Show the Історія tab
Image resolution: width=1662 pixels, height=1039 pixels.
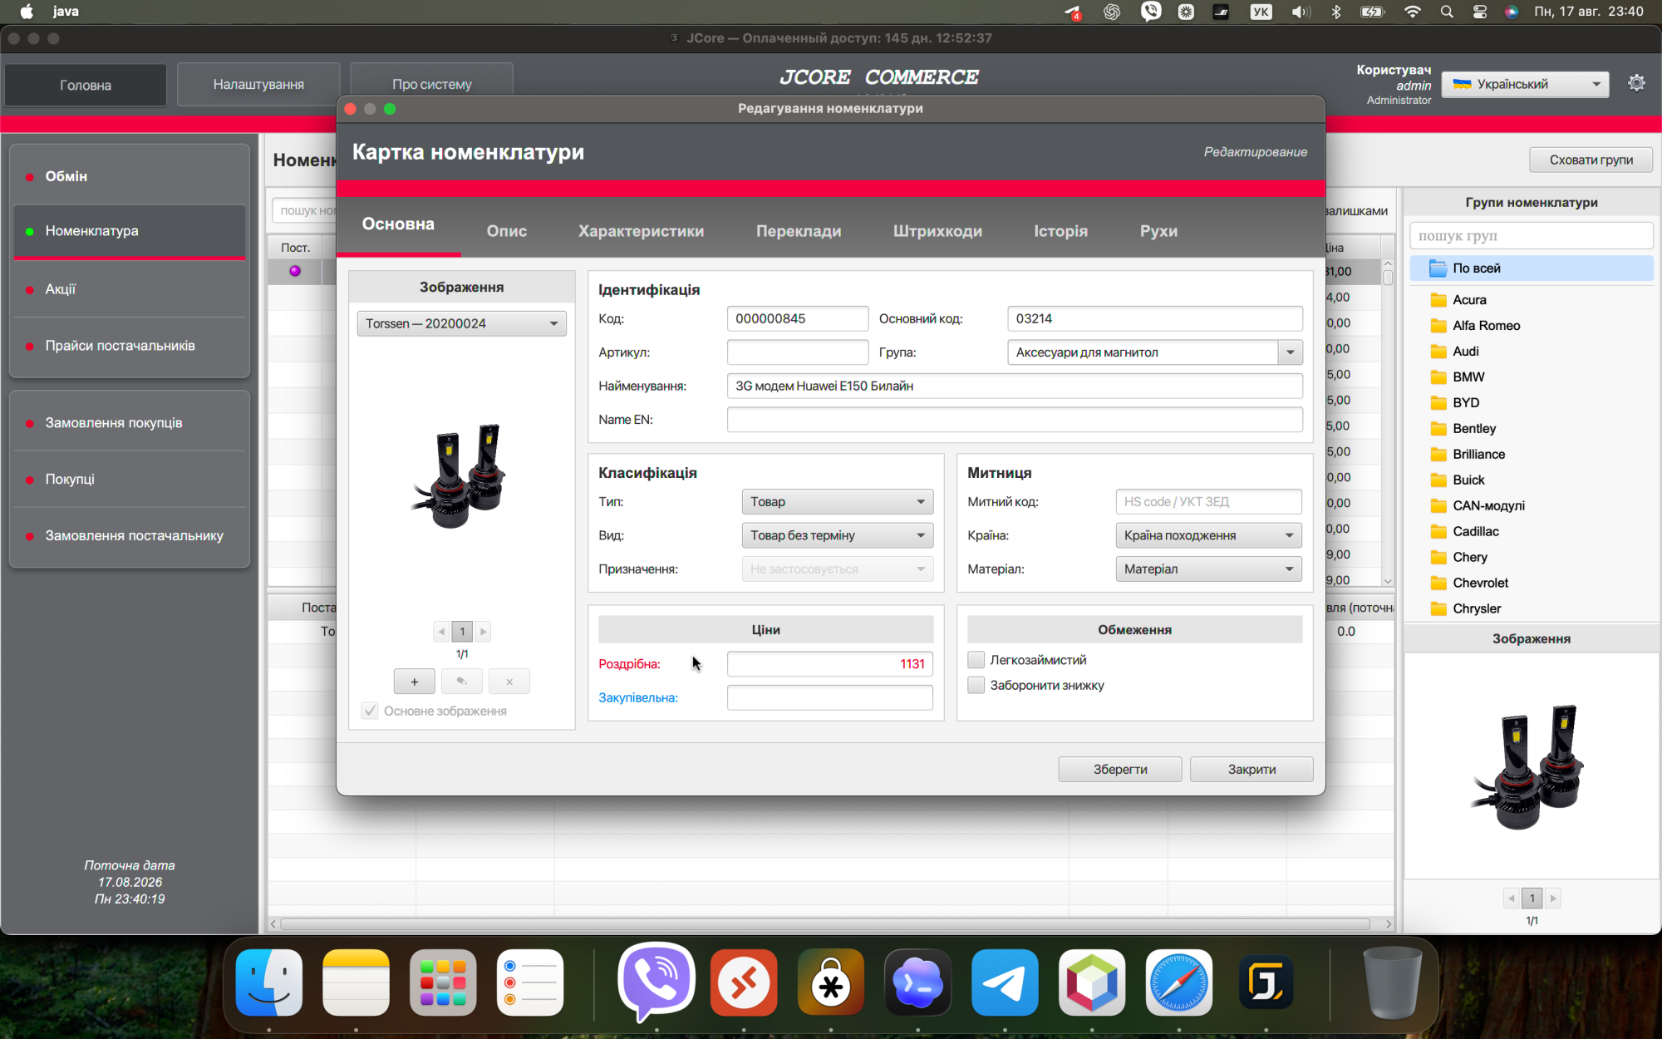(1060, 231)
